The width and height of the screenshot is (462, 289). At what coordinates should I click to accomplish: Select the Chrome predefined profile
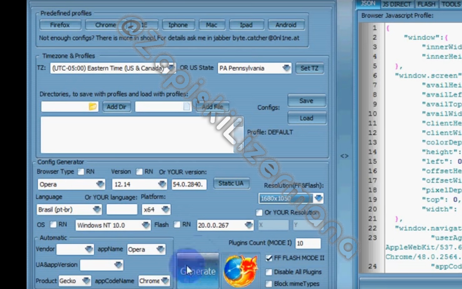point(105,25)
